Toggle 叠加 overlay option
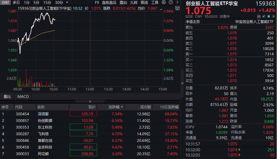This screenshot has width=277, height=159. coord(123,2)
